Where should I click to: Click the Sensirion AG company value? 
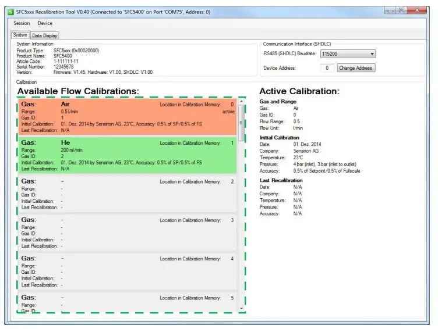coord(306,151)
